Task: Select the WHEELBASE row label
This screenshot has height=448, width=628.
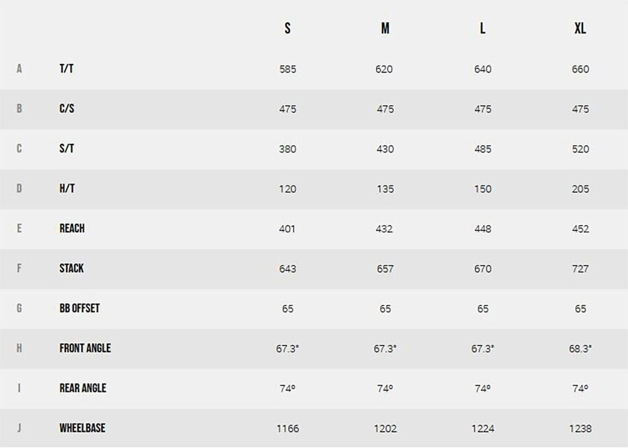Action: tap(82, 428)
